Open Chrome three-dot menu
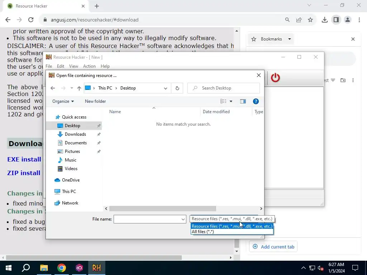Viewport: 367px width, 275px height. 359,20
